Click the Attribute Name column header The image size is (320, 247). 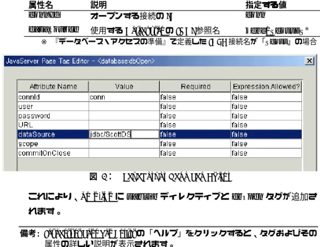pyautogui.click(x=53, y=86)
